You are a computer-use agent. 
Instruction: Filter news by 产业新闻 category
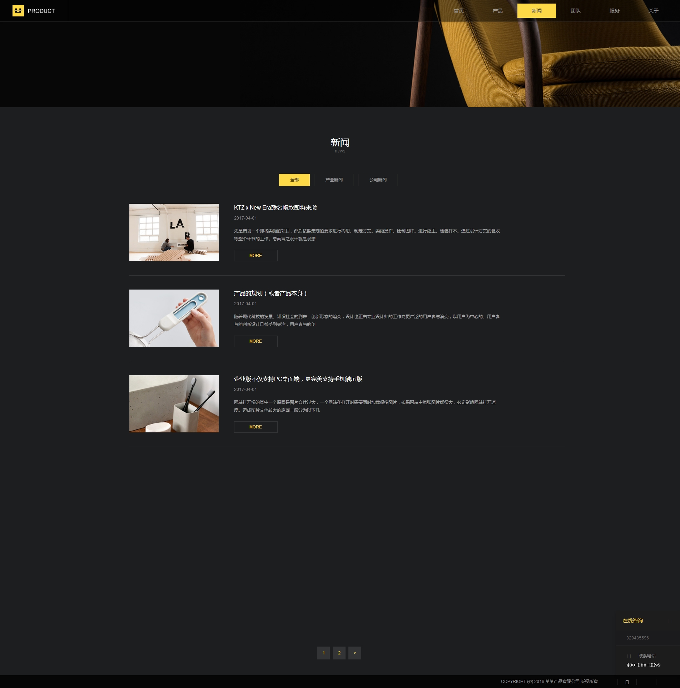point(334,180)
